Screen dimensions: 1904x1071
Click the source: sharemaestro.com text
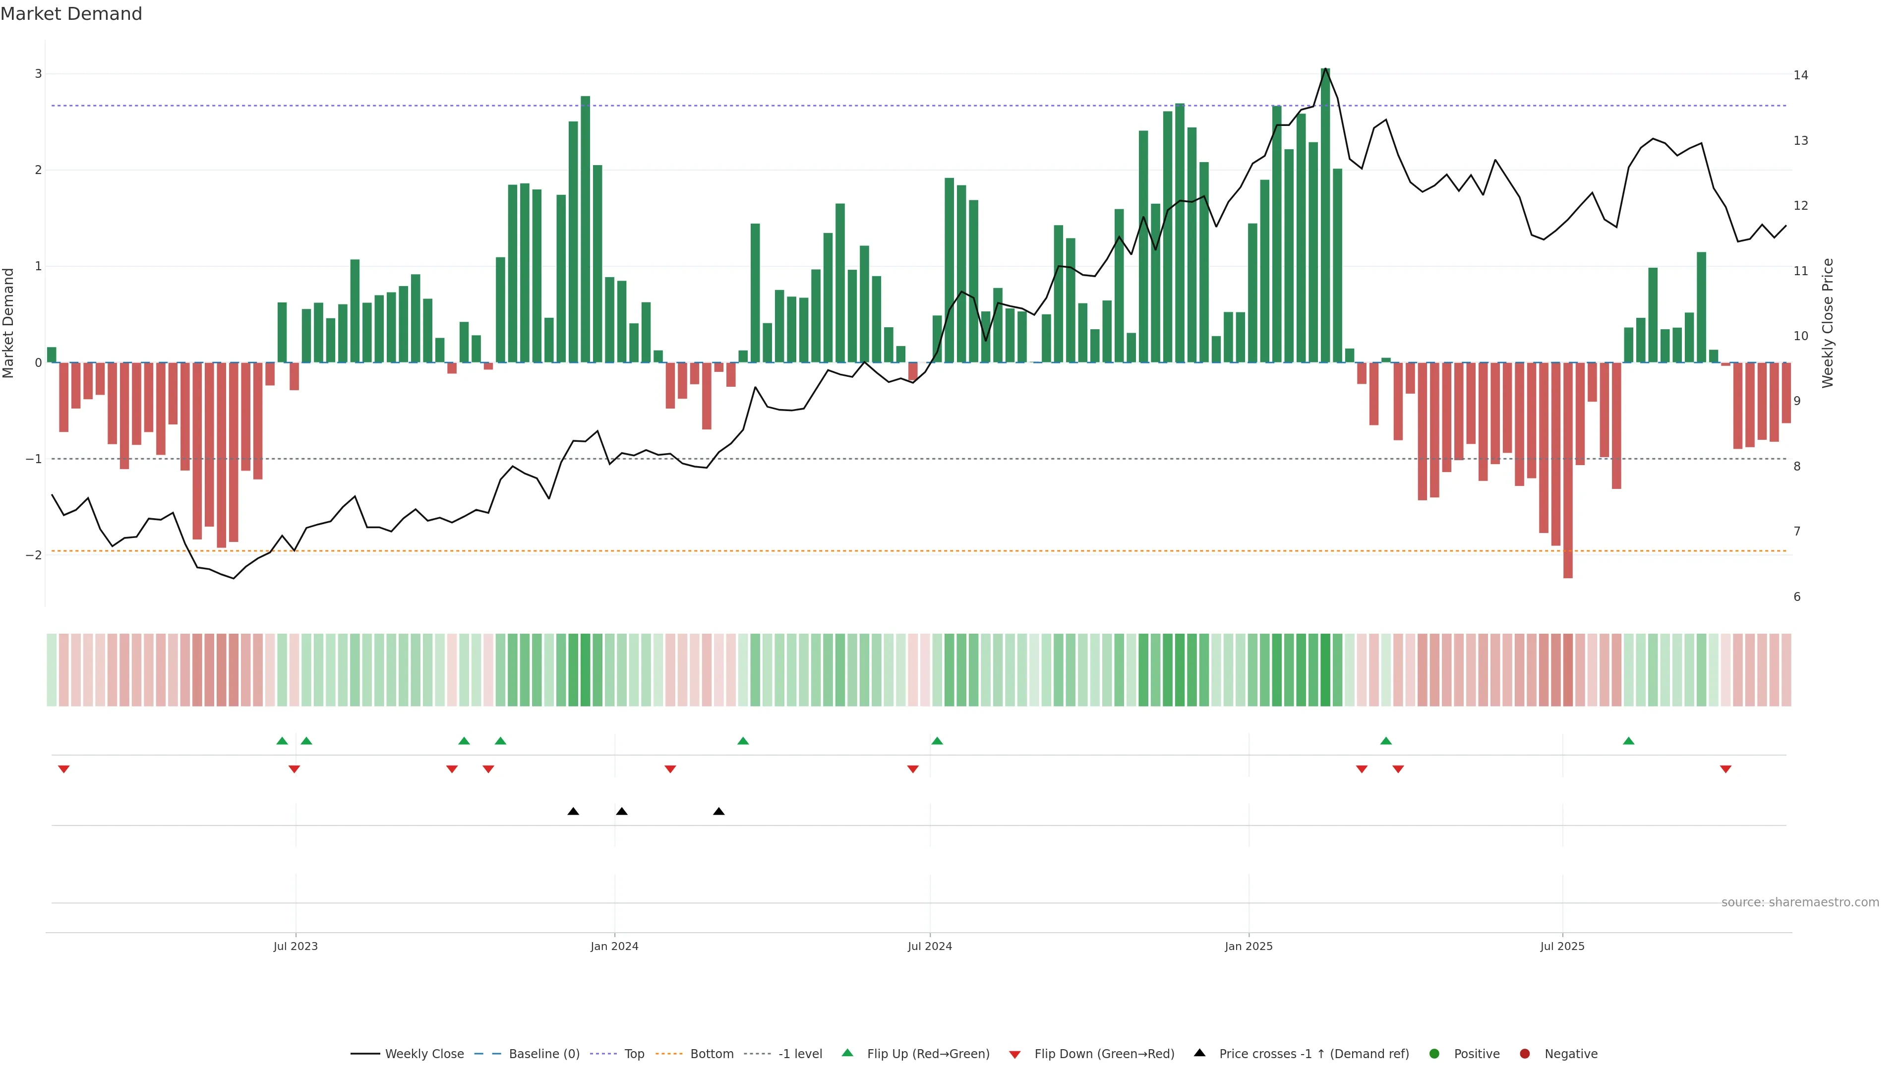click(1800, 902)
